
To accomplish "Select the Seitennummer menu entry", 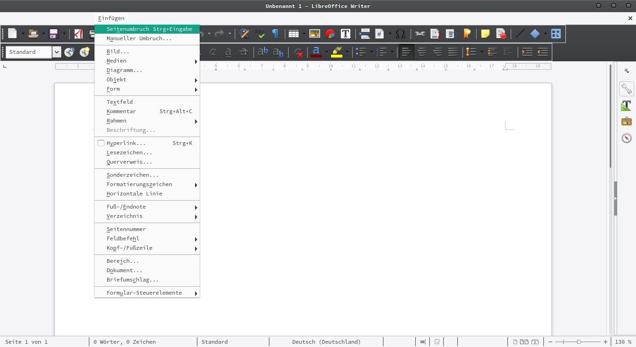I will tap(126, 229).
